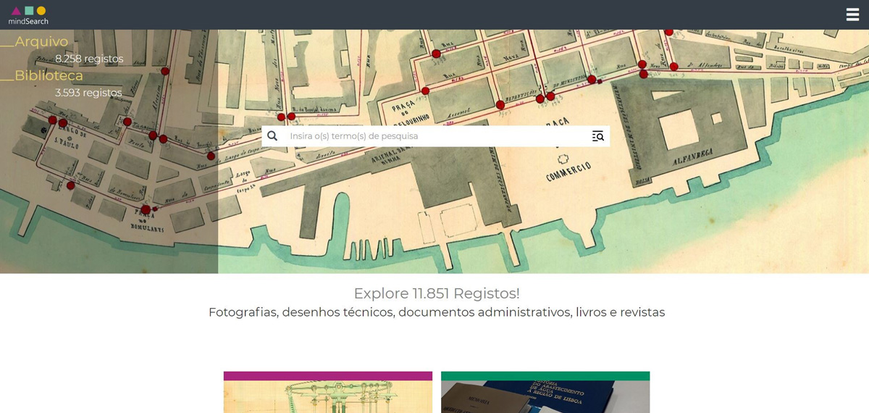Click 'Explore 11.851 Registos!' heading
This screenshot has width=869, height=413.
tap(437, 293)
